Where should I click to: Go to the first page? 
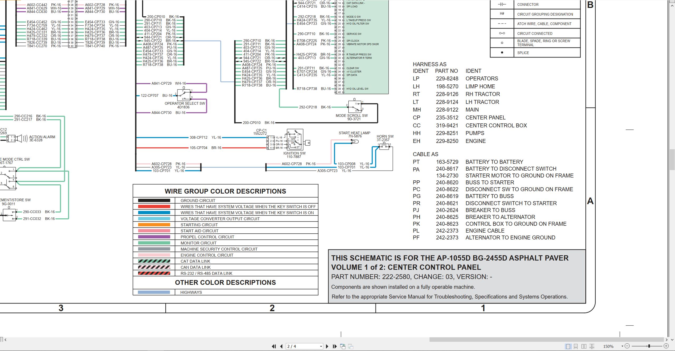click(274, 346)
